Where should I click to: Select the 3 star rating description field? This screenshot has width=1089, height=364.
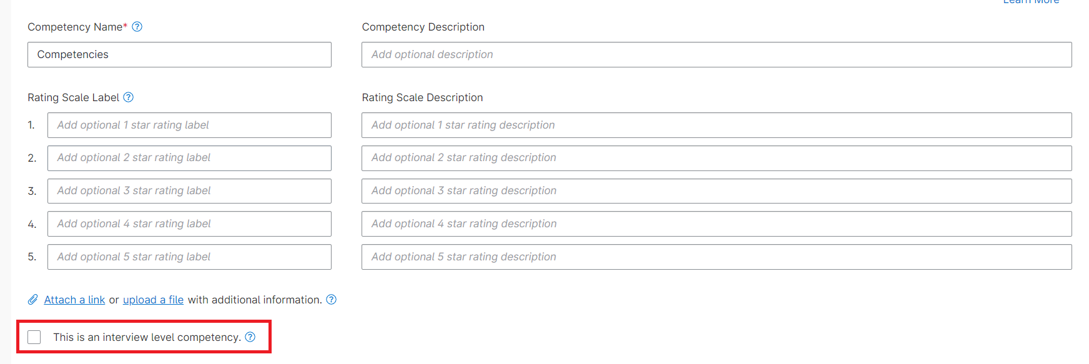pyautogui.click(x=716, y=191)
